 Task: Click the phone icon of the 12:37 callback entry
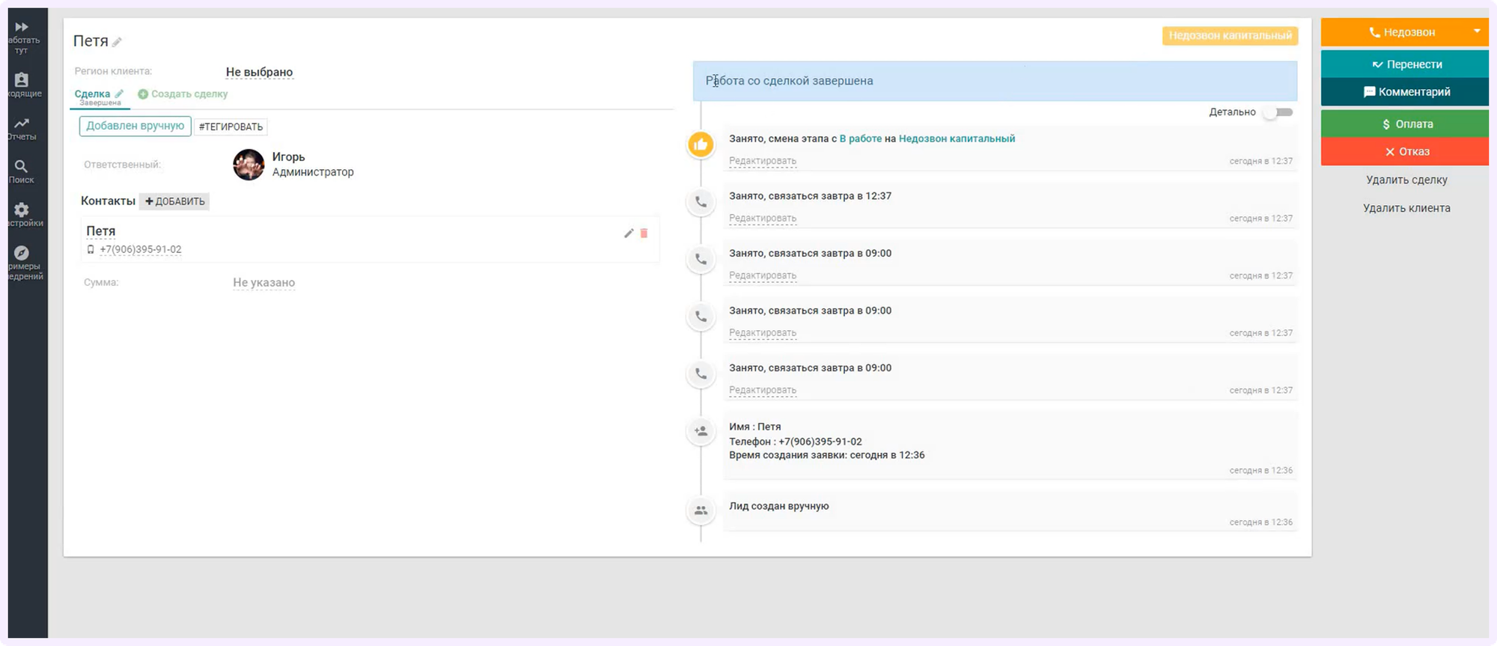click(701, 202)
